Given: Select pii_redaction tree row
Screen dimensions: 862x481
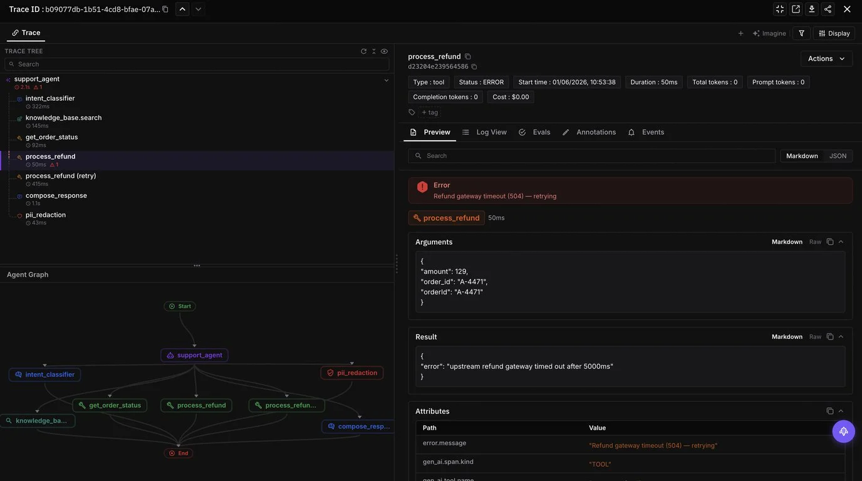Looking at the screenshot, I should [197, 219].
